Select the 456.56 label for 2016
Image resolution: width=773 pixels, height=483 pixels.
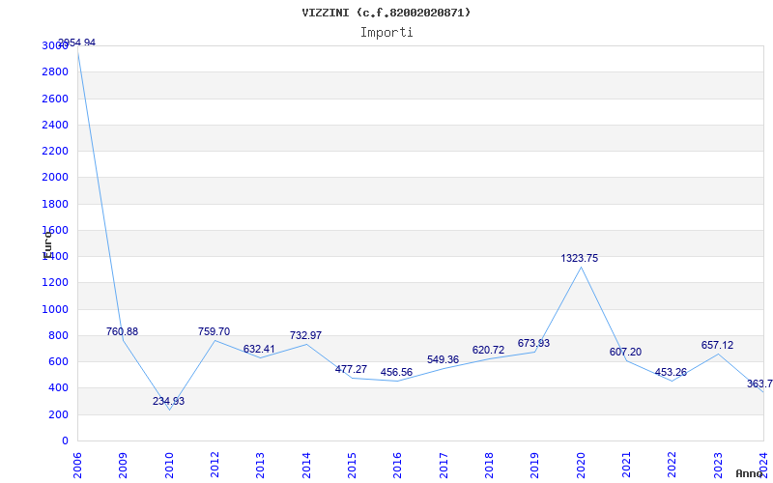396,372
